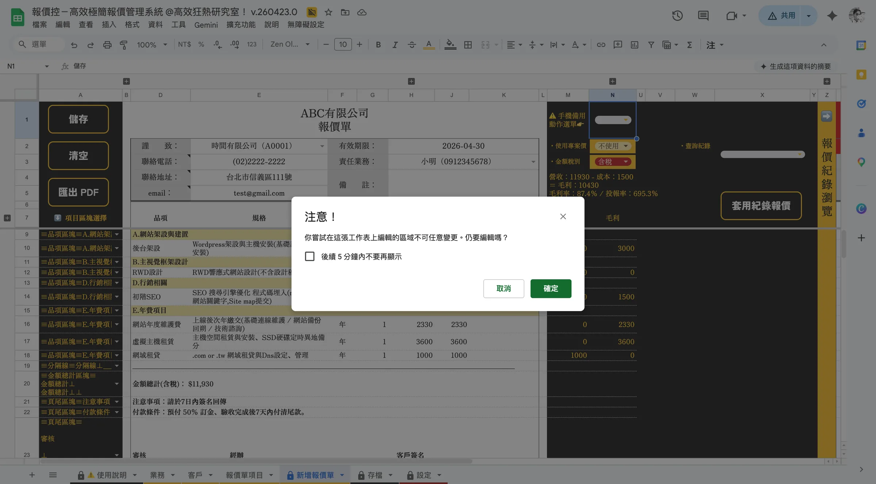Click the create filter icon
This screenshot has width=876, height=484.
point(651,45)
